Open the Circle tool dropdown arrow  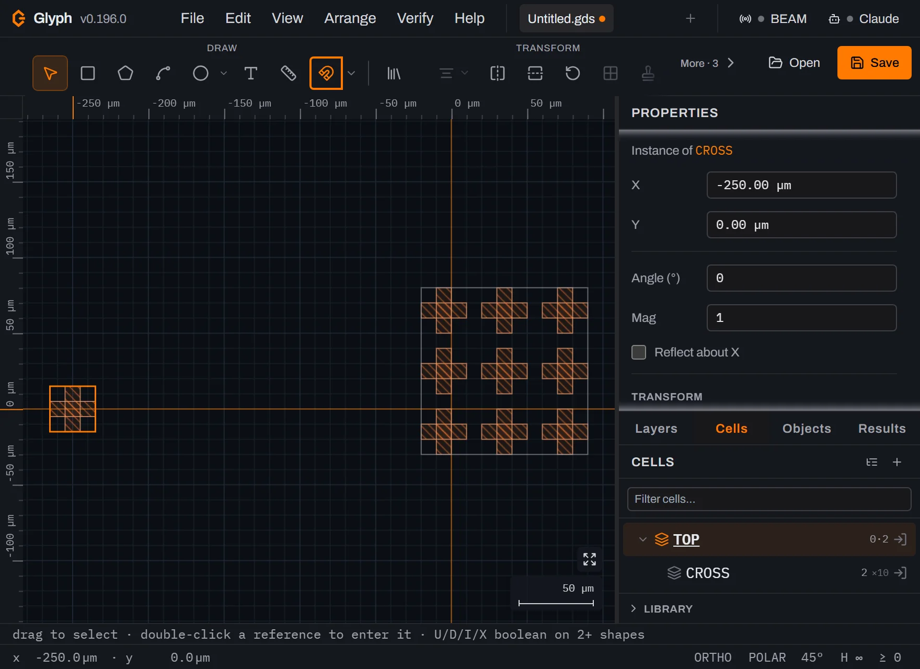click(x=224, y=73)
